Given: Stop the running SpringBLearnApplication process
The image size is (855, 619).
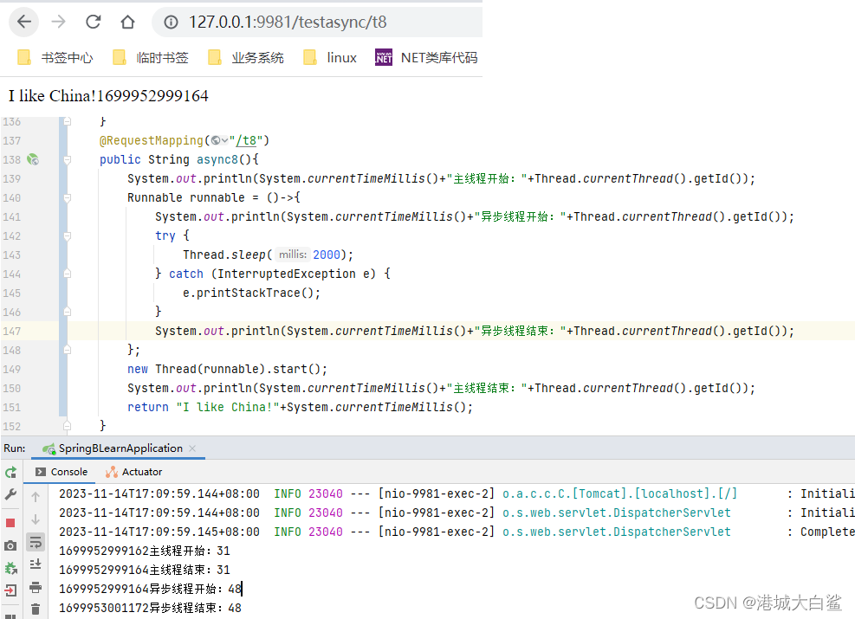Looking at the screenshot, I should [x=11, y=521].
